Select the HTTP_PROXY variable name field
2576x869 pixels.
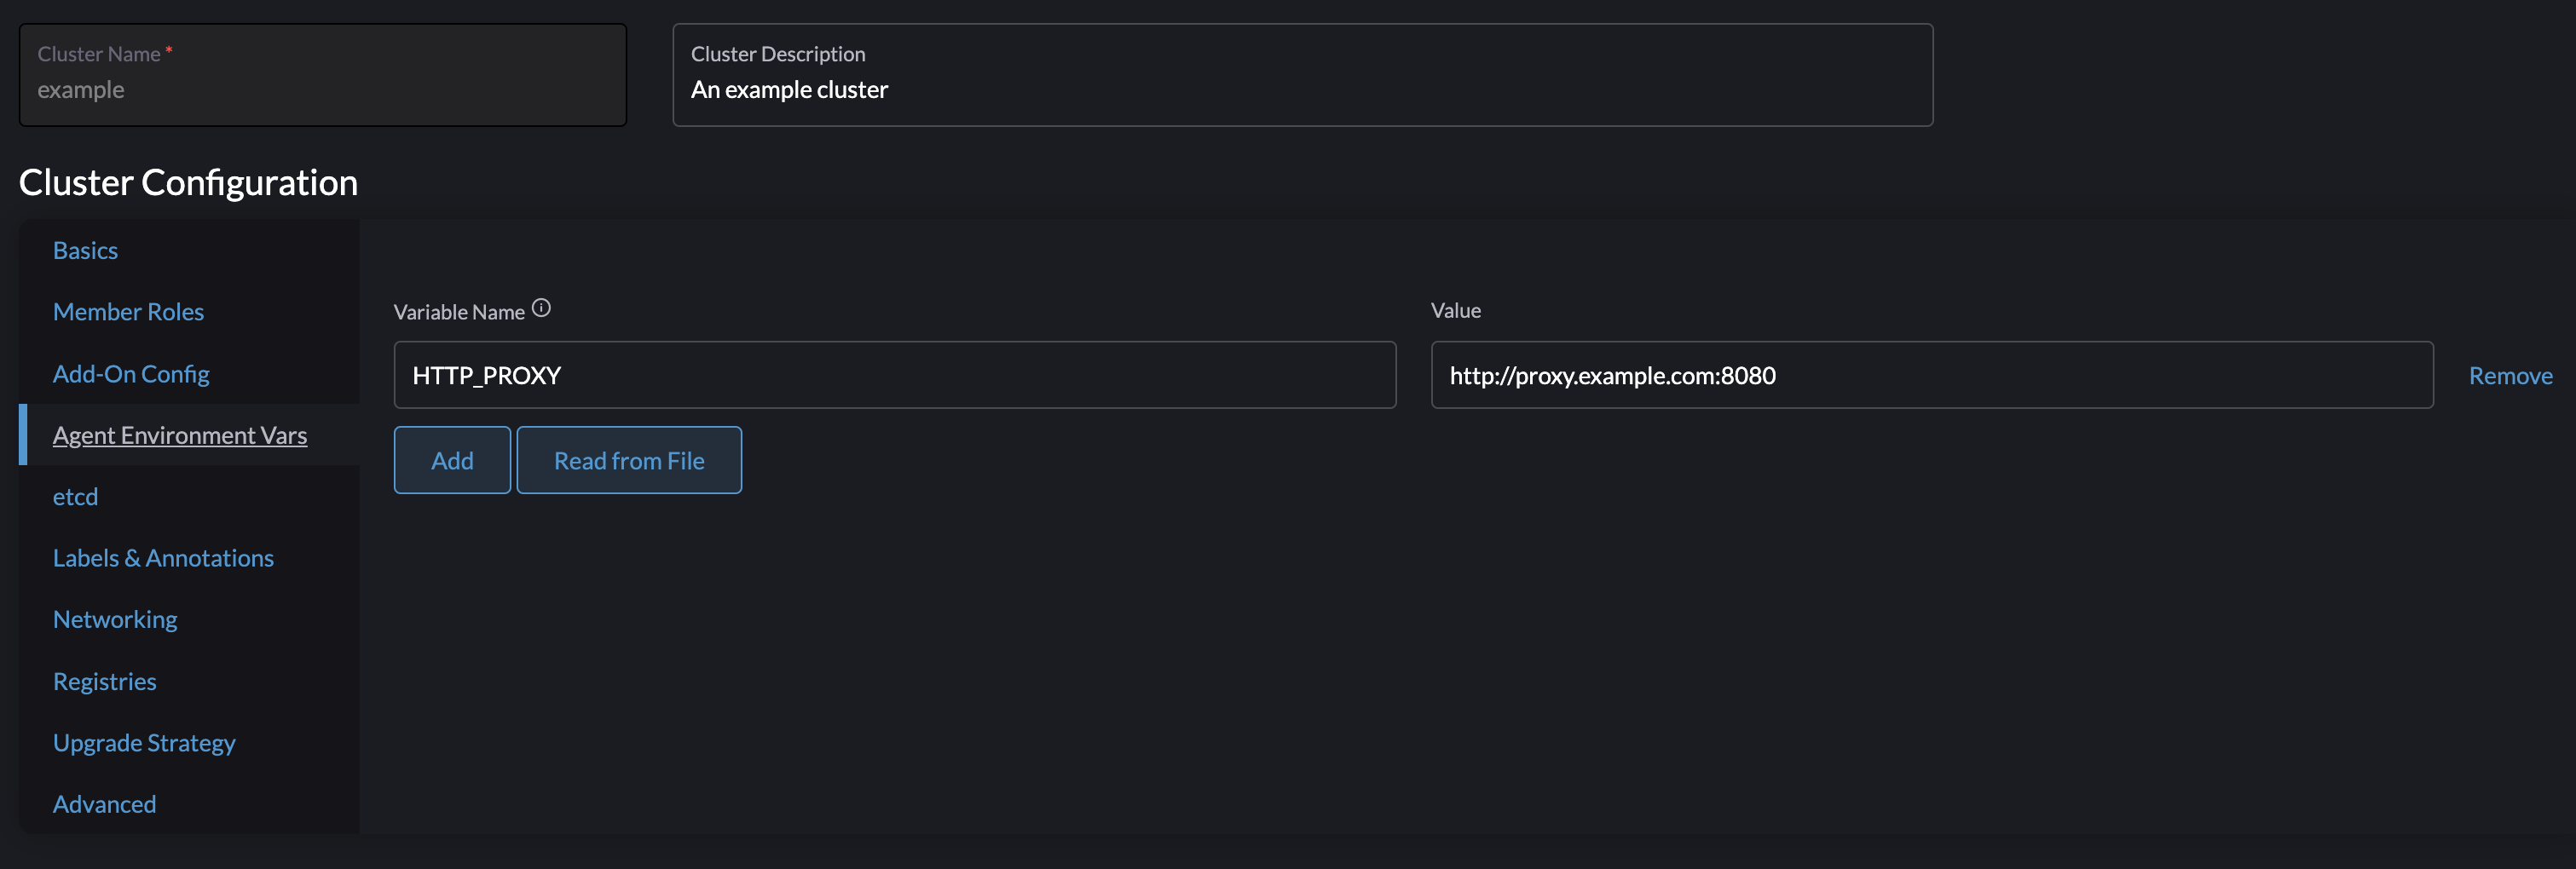click(894, 375)
